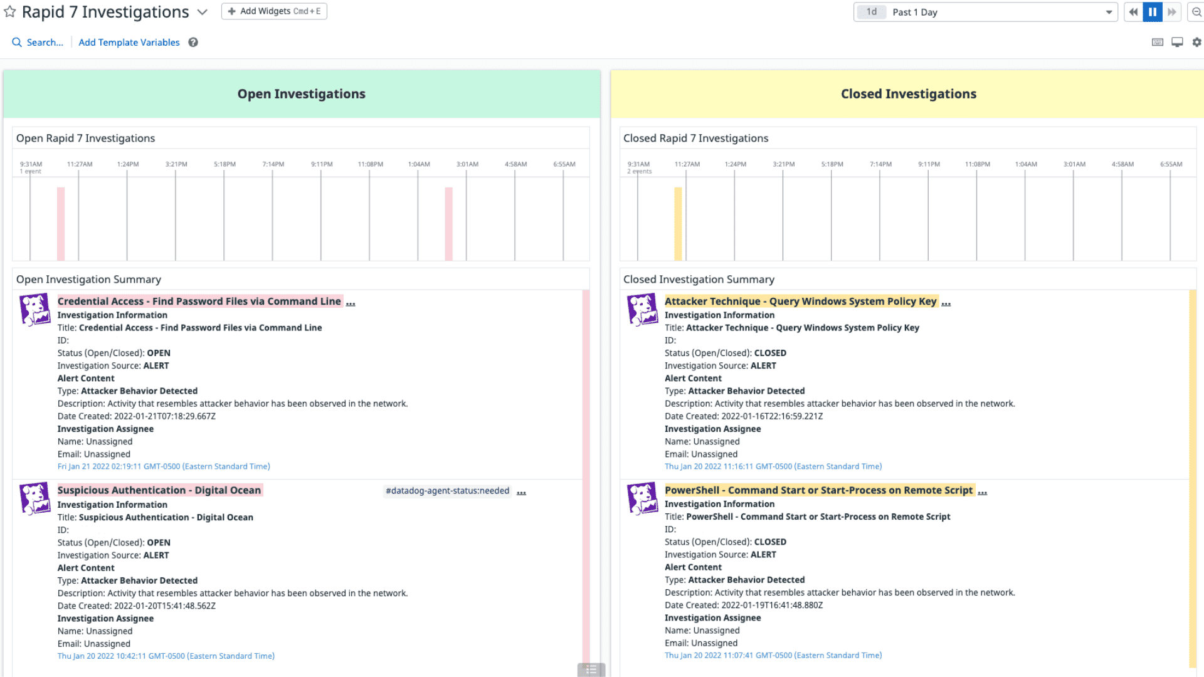Open Fri Jan 21 2022 02:19:11 timestamp link

[164, 466]
